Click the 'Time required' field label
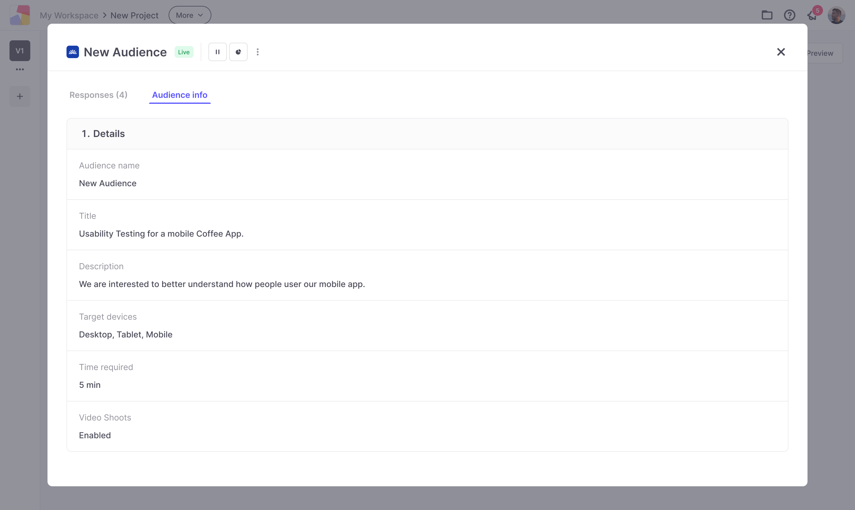Viewport: 855px width, 510px height. 106,367
